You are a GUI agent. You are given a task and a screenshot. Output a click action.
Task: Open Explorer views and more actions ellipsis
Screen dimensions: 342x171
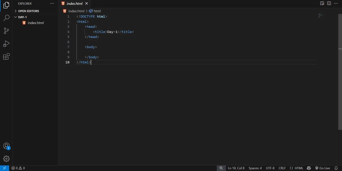(52, 3)
